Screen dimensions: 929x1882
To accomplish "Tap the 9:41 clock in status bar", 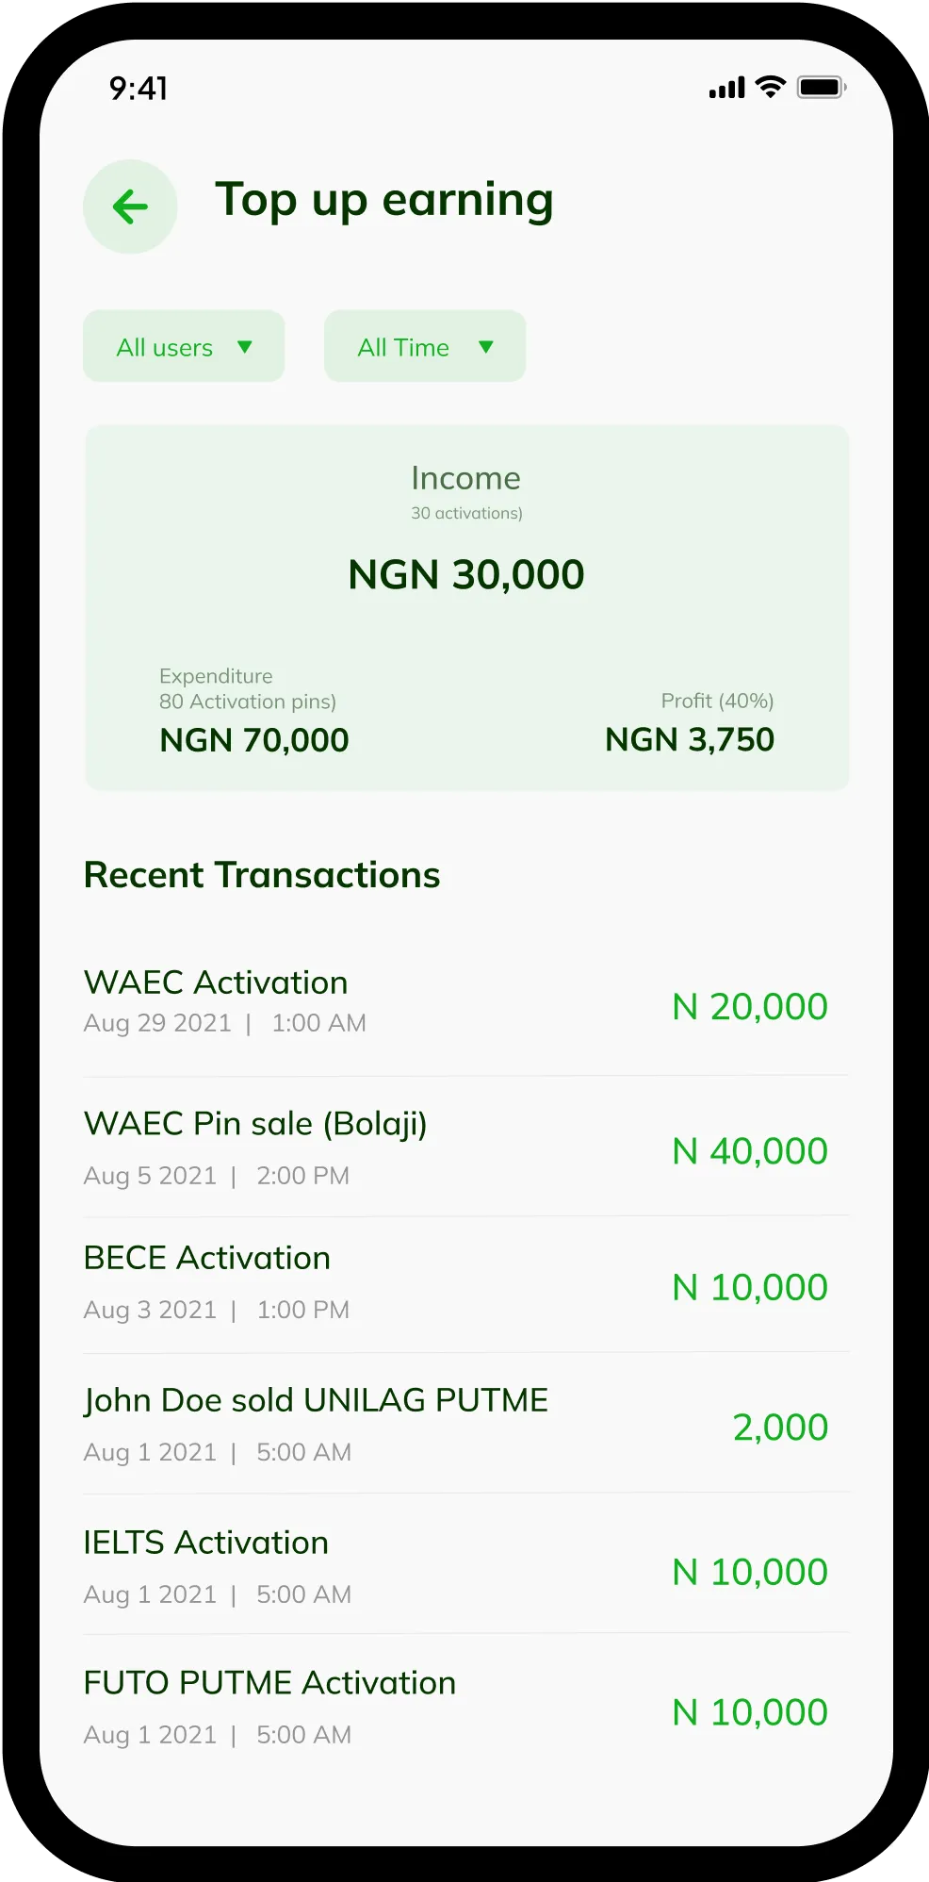I will [x=139, y=89].
